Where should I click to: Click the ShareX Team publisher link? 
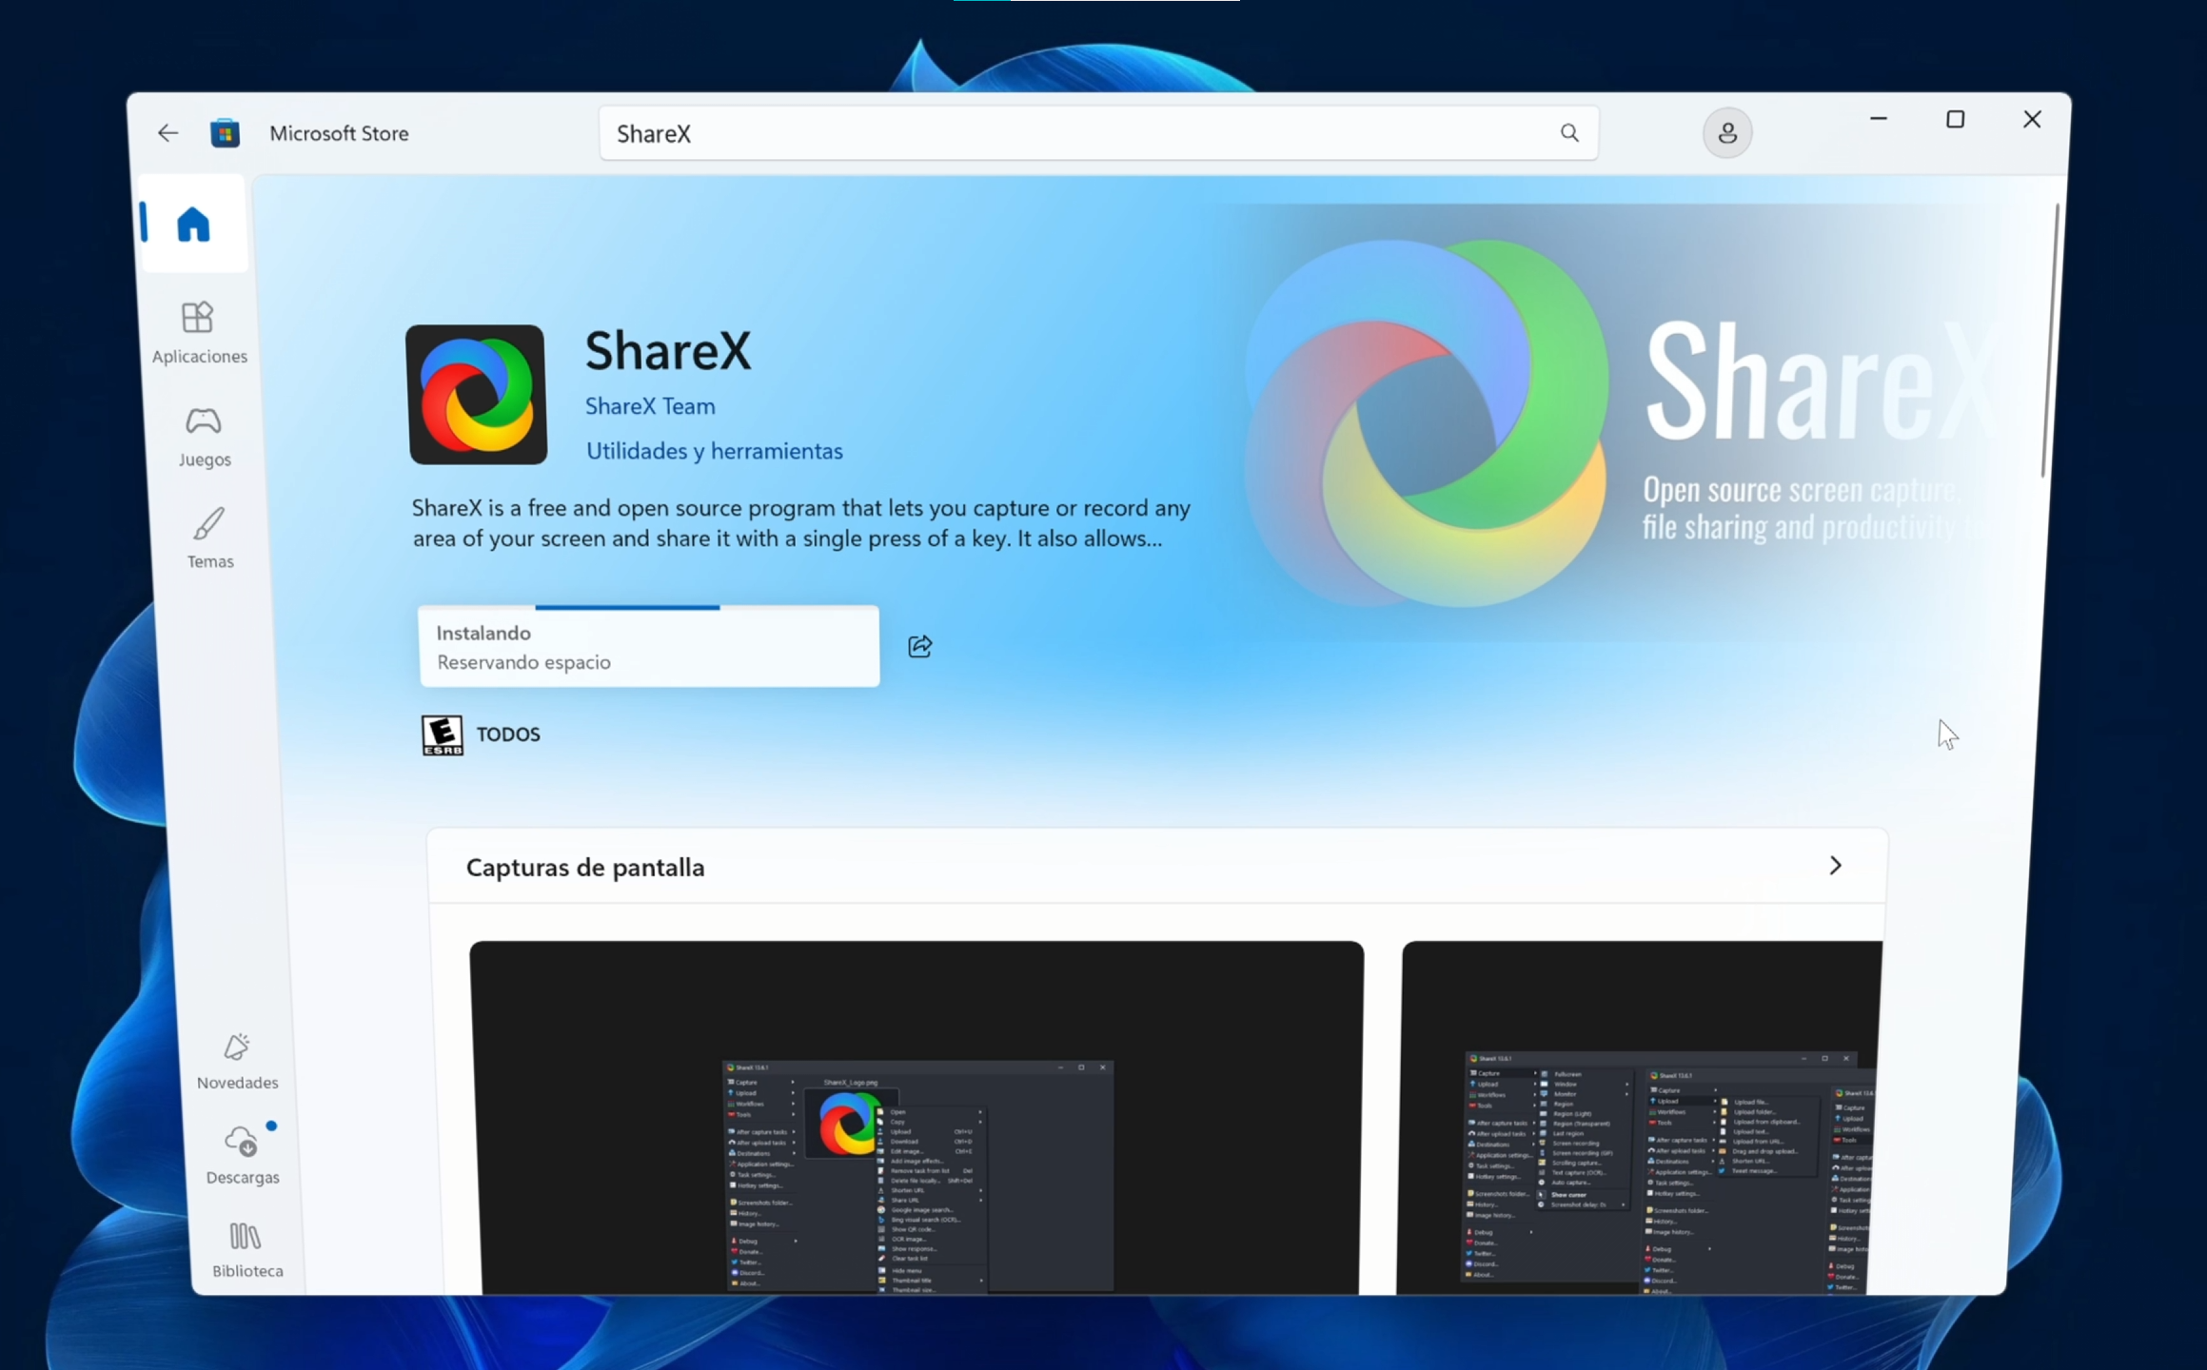[650, 406]
